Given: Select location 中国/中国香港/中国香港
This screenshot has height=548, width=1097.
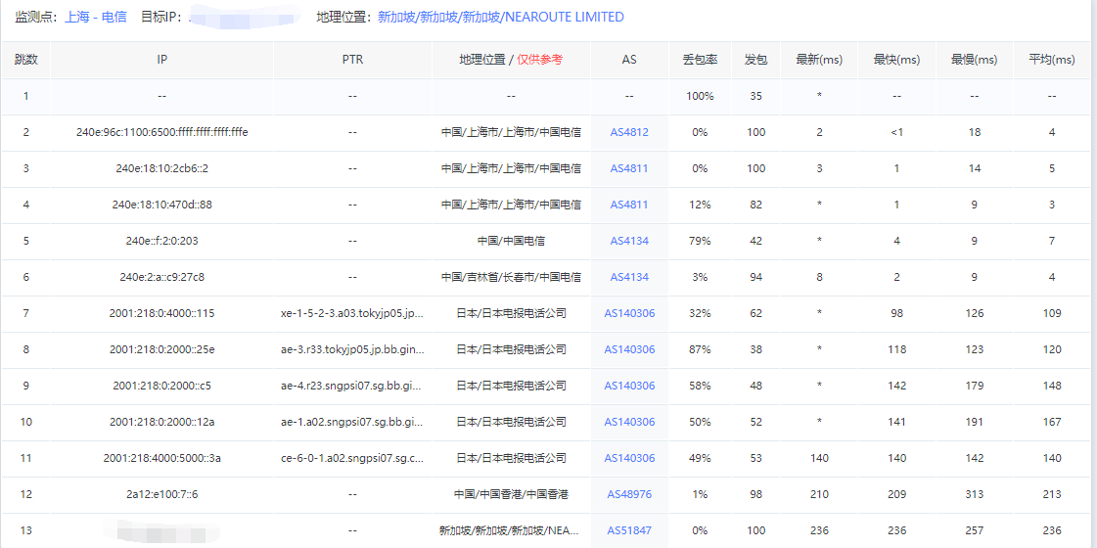Looking at the screenshot, I should [x=511, y=495].
